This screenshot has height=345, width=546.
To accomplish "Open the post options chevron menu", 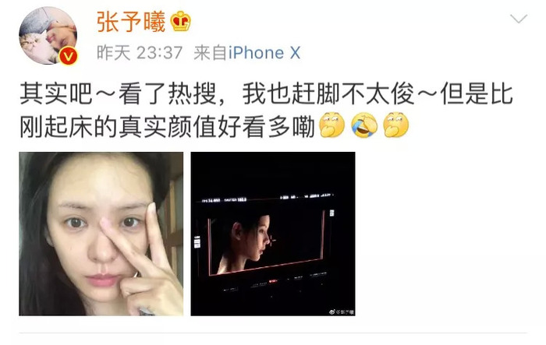I will point(519,19).
